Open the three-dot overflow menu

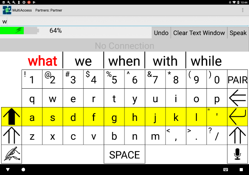pyautogui.click(x=242, y=10)
